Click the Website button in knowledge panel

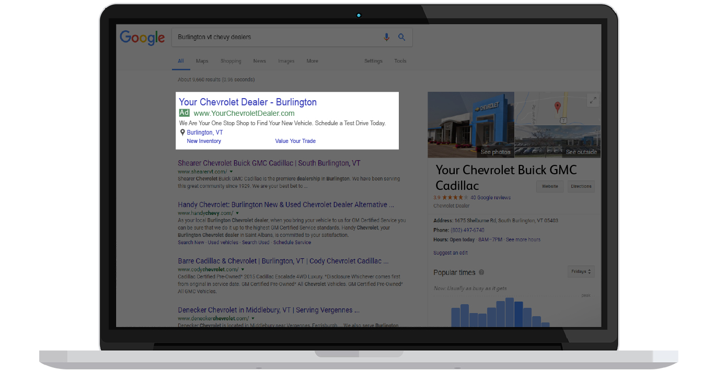pos(550,186)
